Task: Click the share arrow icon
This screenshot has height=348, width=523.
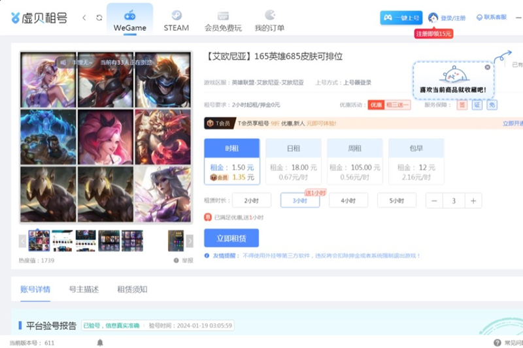Action: (x=502, y=57)
